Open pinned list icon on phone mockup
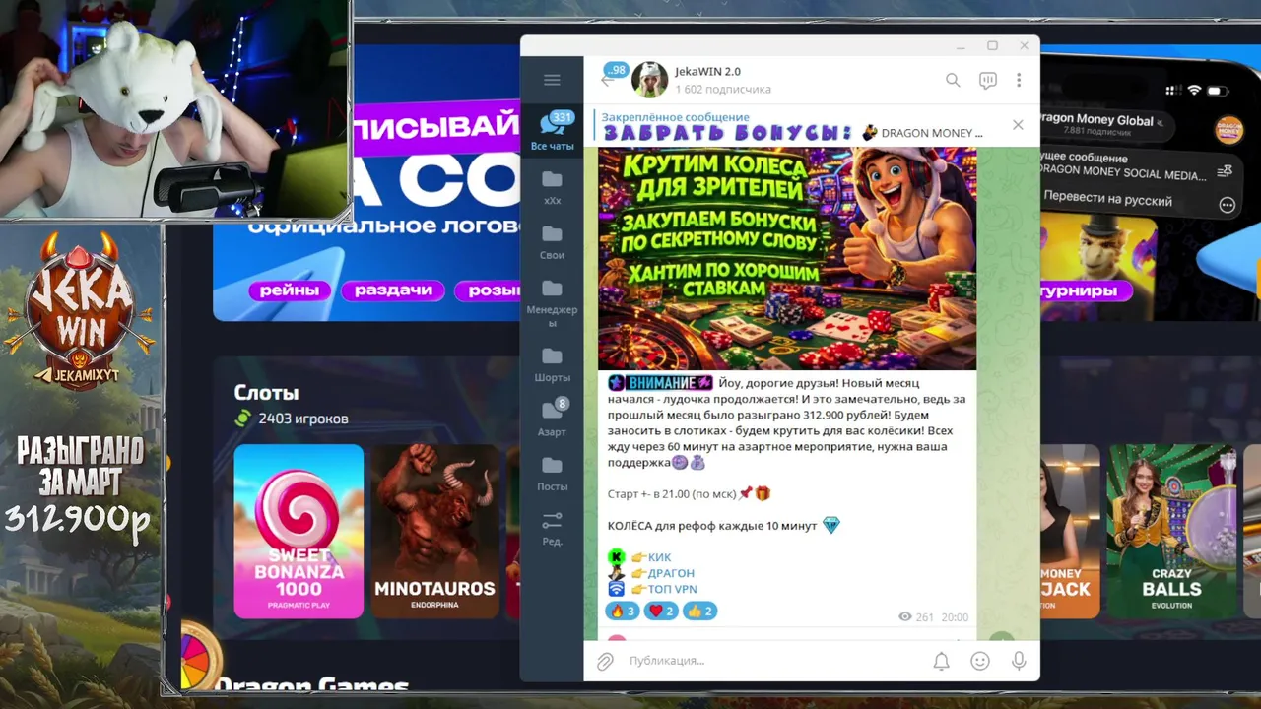Screen dimensions: 1261x709 (x=1225, y=171)
